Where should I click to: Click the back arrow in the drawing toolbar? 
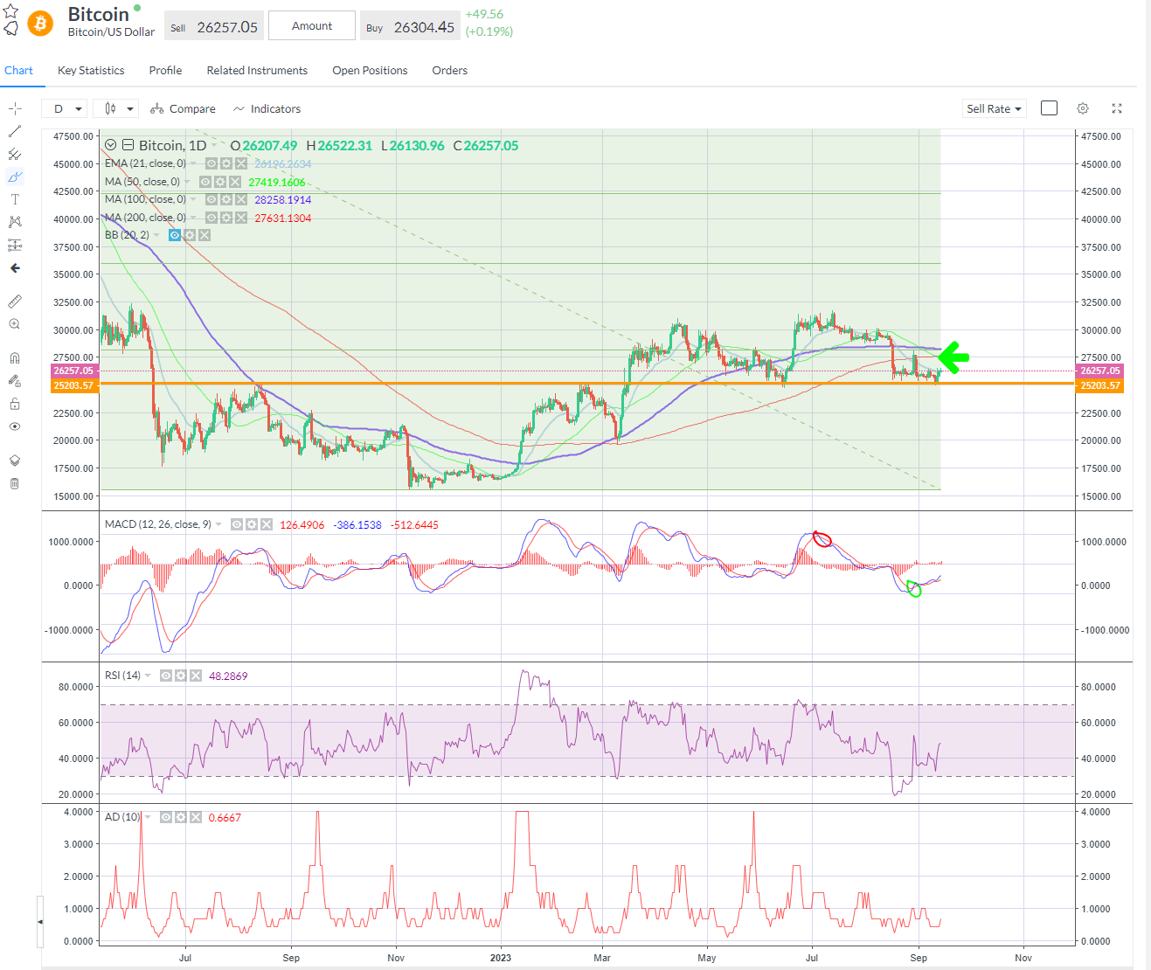coord(15,268)
